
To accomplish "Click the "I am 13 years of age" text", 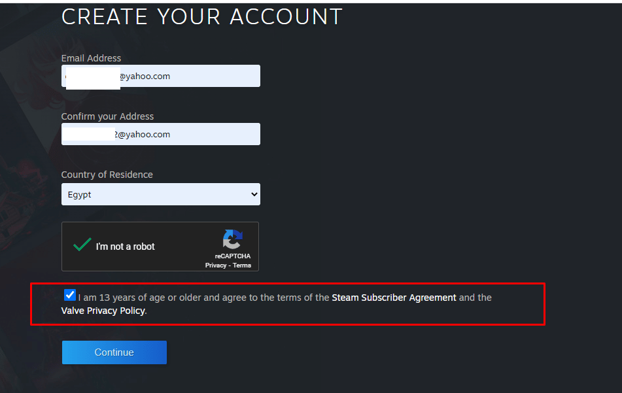I will tap(120, 298).
